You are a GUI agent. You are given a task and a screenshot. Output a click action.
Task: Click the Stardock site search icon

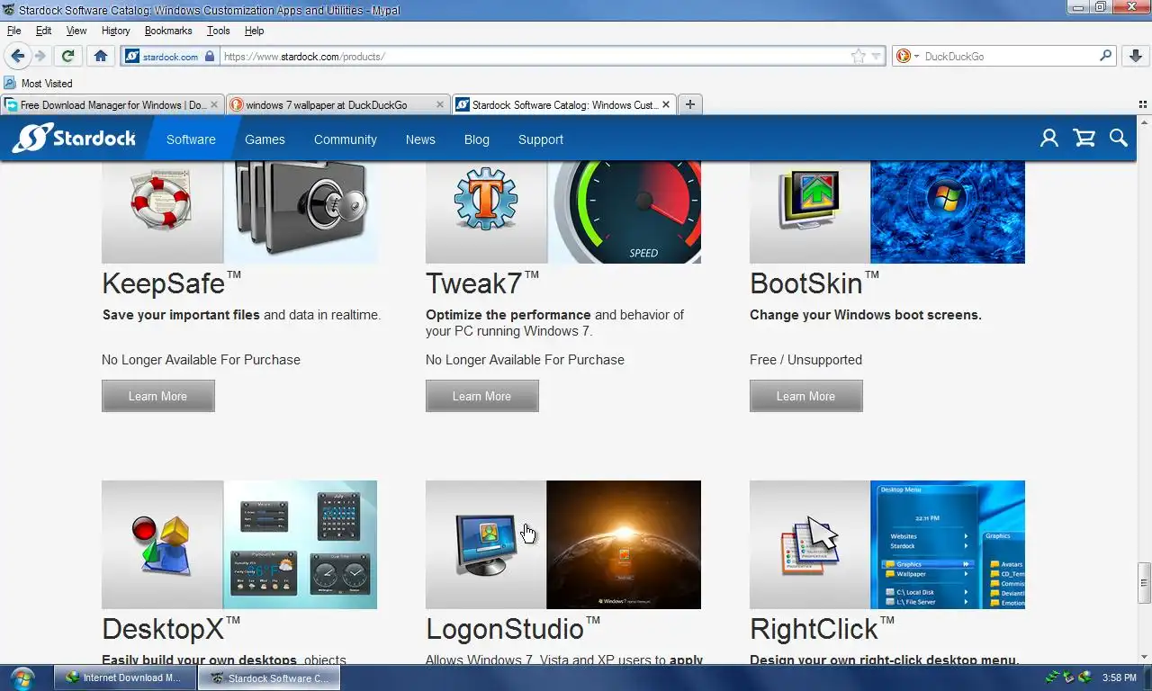click(1119, 139)
